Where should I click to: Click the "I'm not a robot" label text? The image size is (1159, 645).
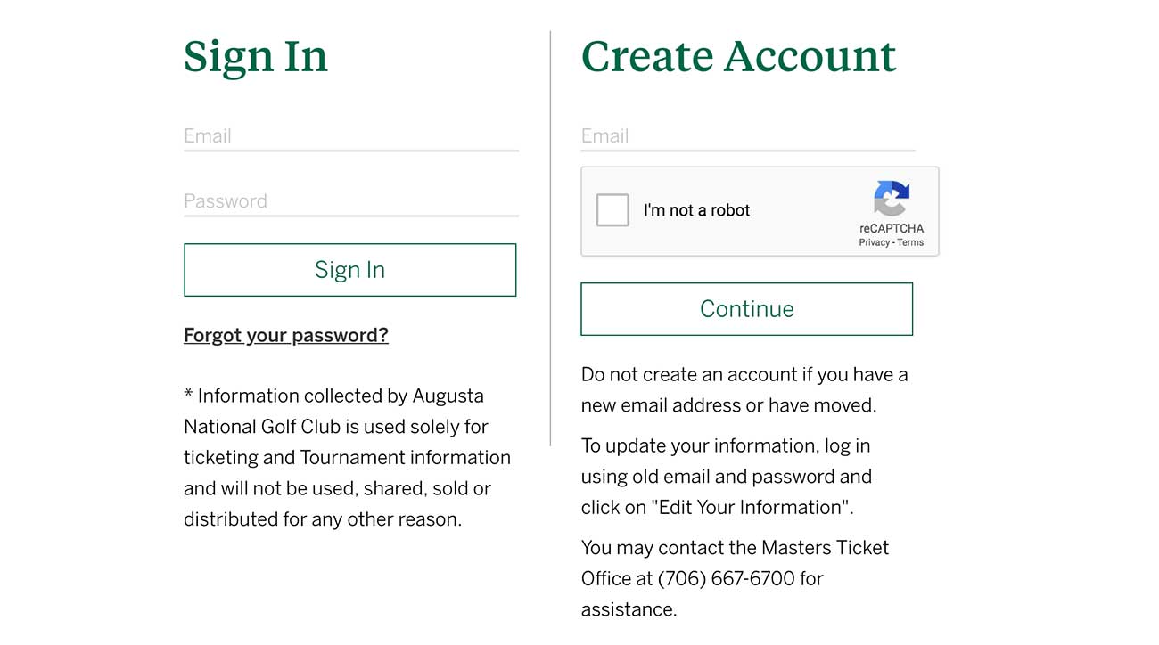pos(696,210)
